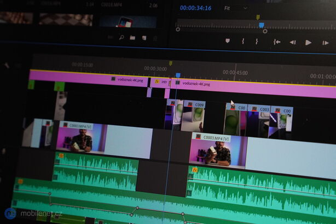Click the C0018.MP4 label in Project panel
Screen dimensions: 336x224
[x=111, y=5]
